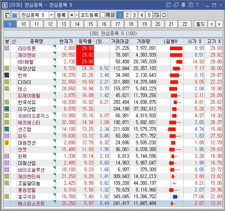
Task: Select watchlist group tab 10
Action: pyautogui.click(x=23, y=24)
